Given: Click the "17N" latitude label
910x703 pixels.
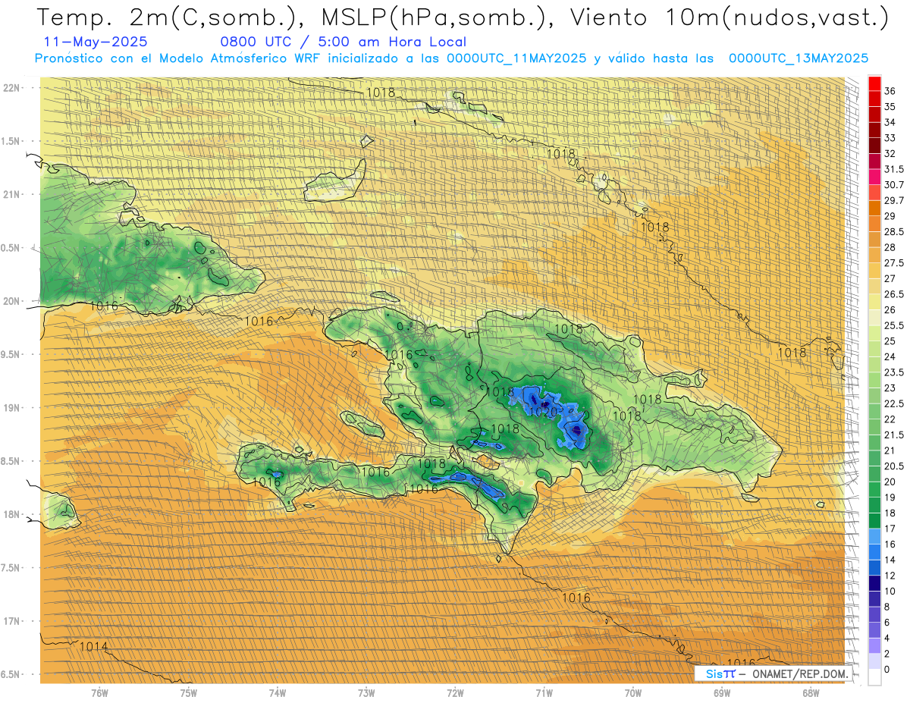Looking at the screenshot, I should click(x=11, y=621).
